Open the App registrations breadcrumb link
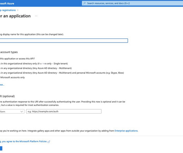The width and height of the screenshot is (183, 153). point(8,10)
